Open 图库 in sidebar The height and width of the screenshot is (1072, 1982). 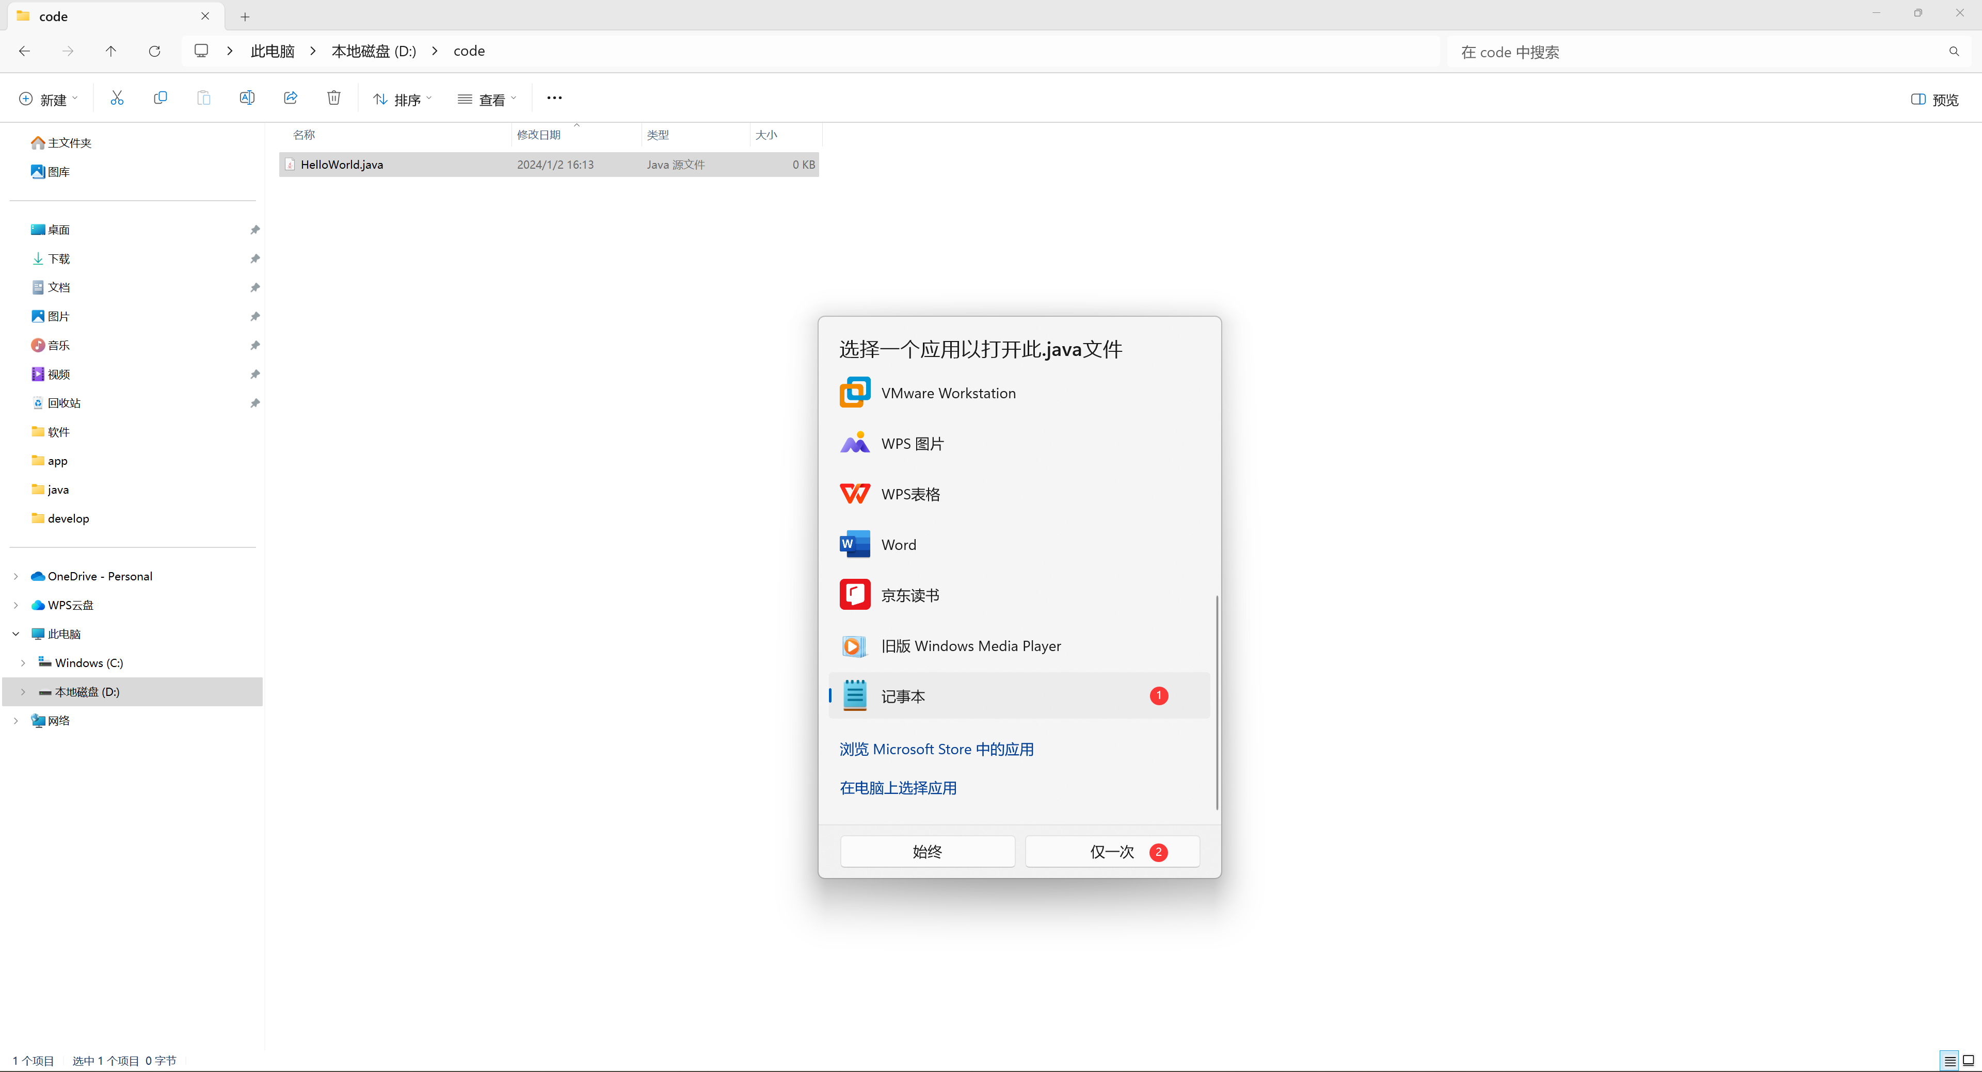51,171
